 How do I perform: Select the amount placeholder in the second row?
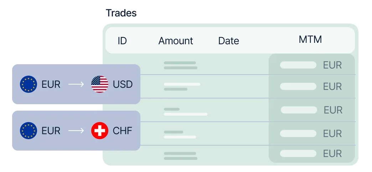click(182, 87)
